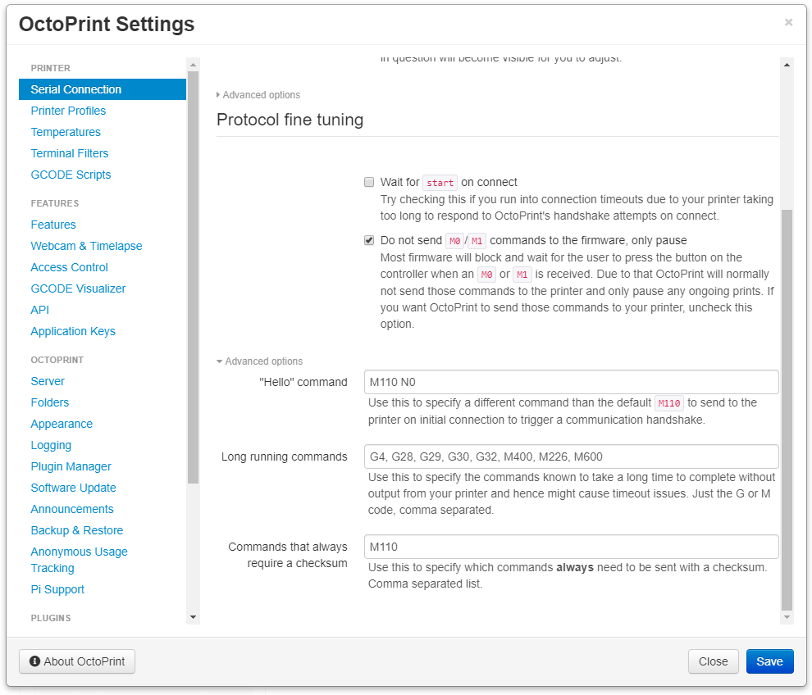The image size is (812, 695).
Task: Open the About OctoPrint info dialog
Action: tap(76, 661)
